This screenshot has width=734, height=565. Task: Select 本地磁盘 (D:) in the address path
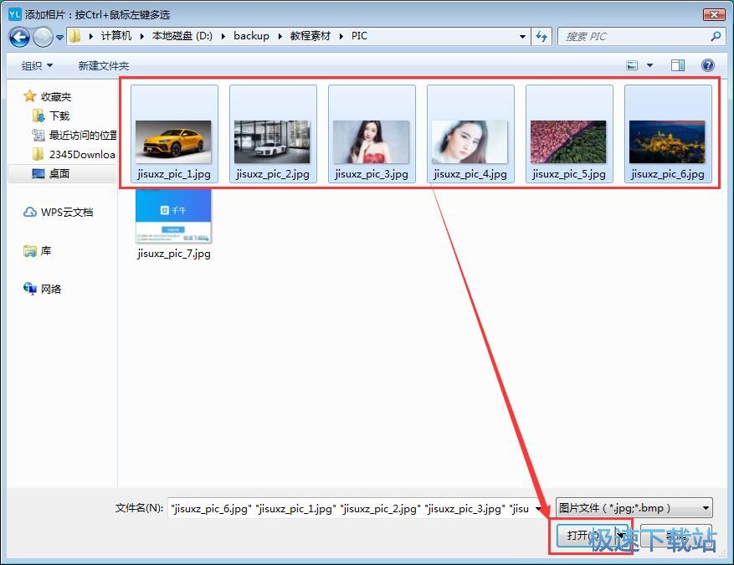coord(182,36)
